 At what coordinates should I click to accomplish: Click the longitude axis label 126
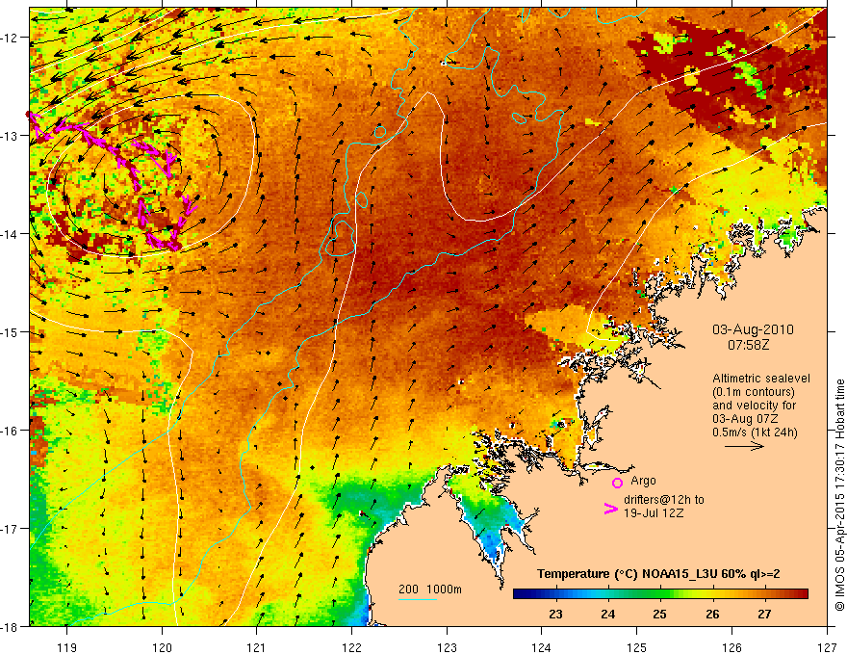click(x=731, y=647)
